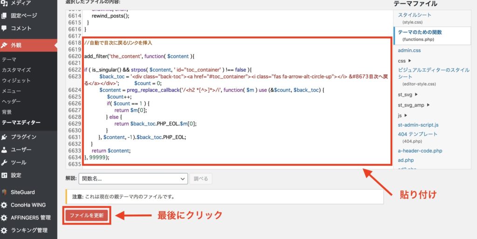Open ad.php theme file
Viewport: 477px width, 239px height.
click(406, 160)
